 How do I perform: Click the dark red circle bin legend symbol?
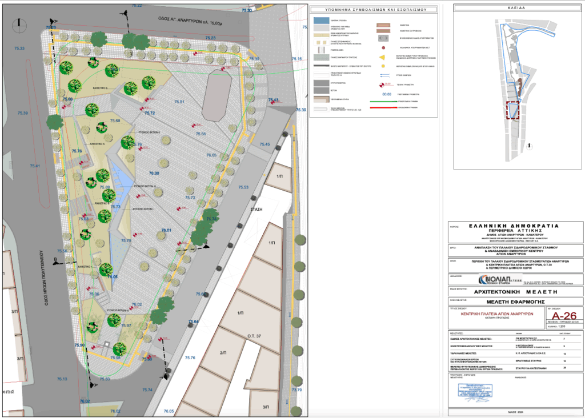[383, 49]
